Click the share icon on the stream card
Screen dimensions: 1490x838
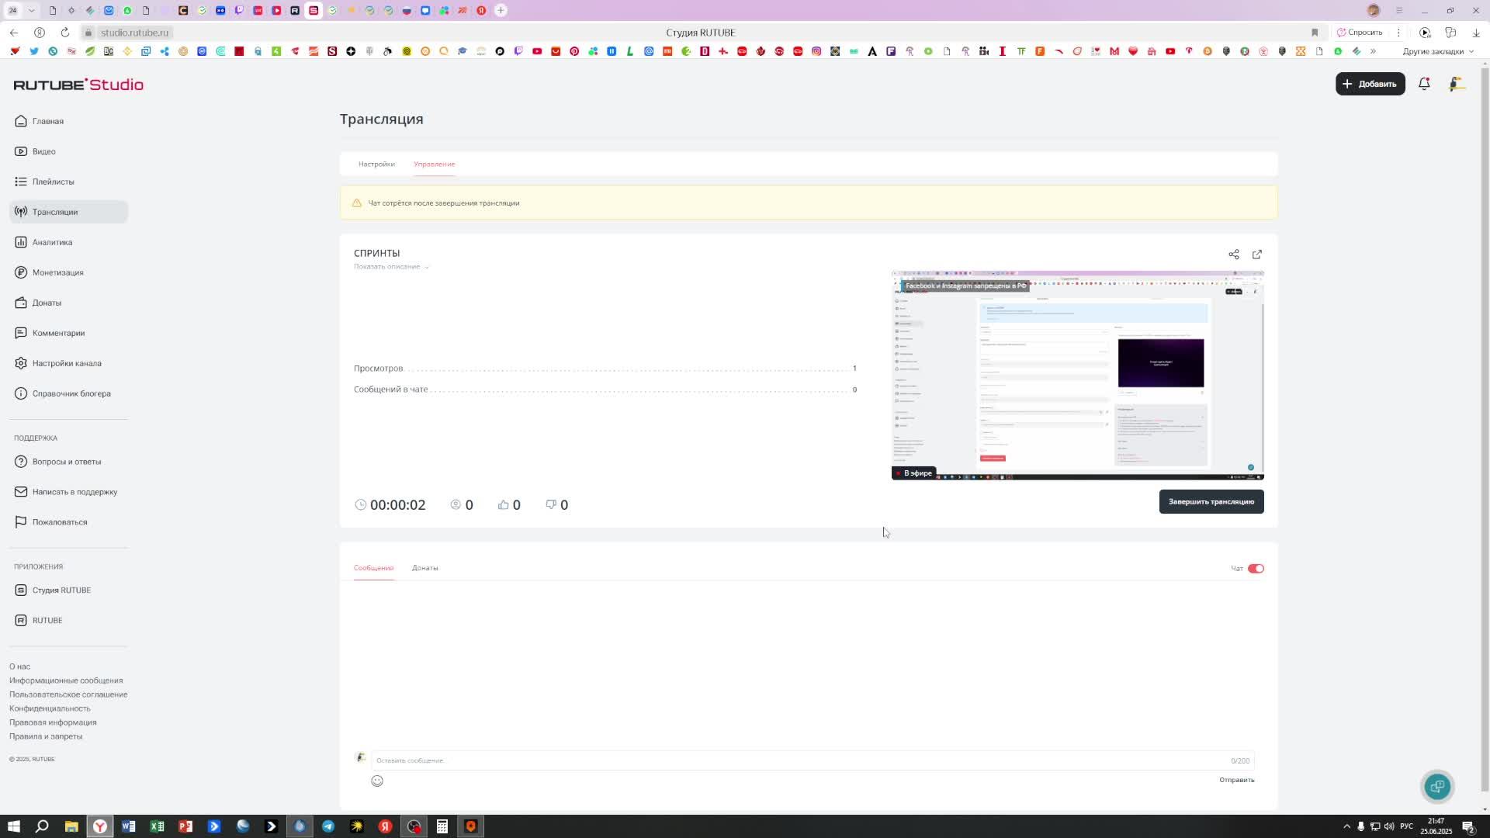(1233, 255)
